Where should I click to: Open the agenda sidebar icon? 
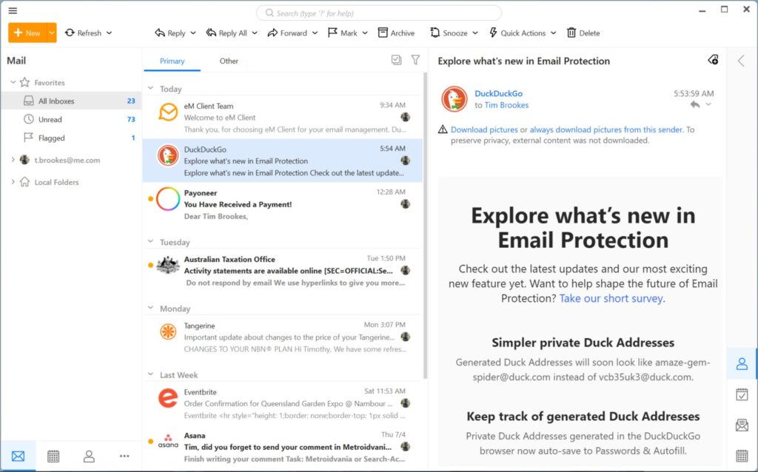[x=742, y=395]
